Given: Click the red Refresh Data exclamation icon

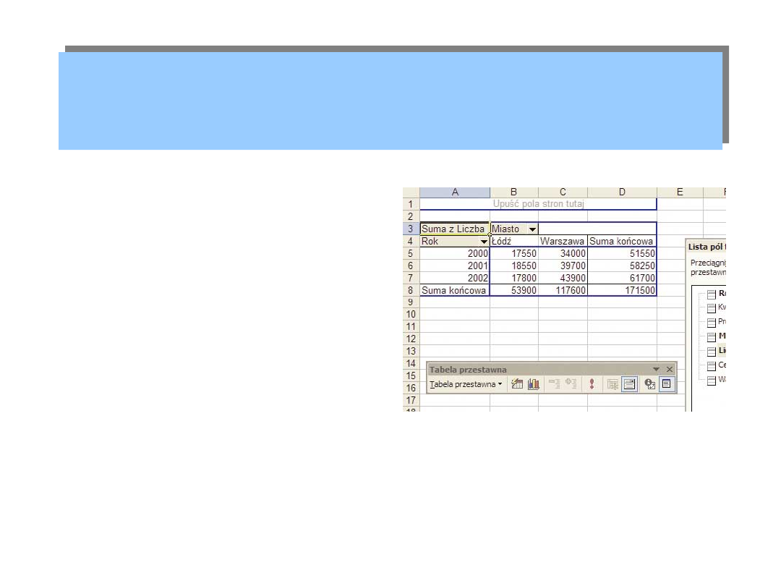Looking at the screenshot, I should (592, 384).
